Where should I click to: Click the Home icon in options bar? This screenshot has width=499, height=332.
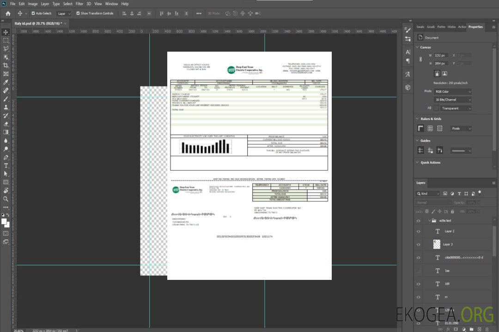click(8, 13)
